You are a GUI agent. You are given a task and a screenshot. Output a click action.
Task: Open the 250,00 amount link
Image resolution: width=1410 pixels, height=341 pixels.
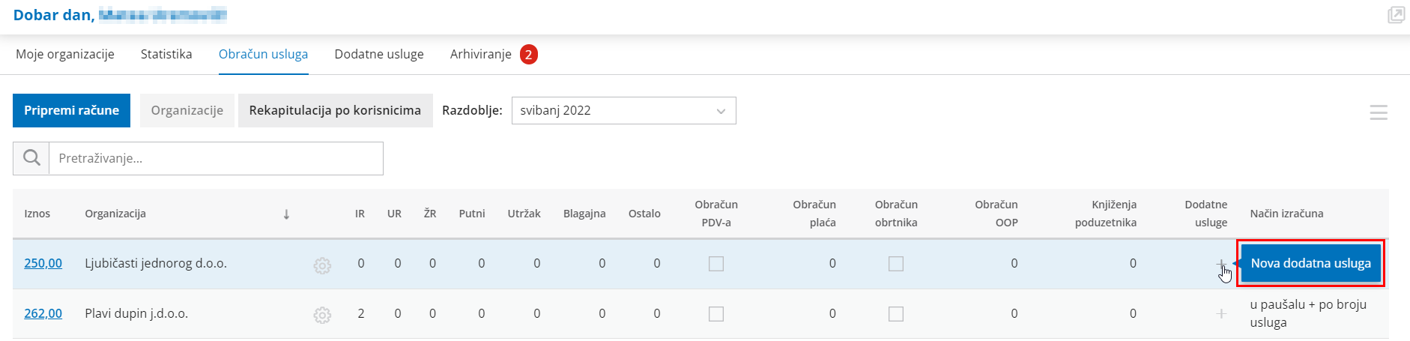pyautogui.click(x=43, y=264)
